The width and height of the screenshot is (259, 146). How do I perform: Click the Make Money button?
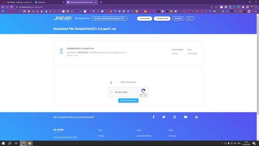pos(144,19)
